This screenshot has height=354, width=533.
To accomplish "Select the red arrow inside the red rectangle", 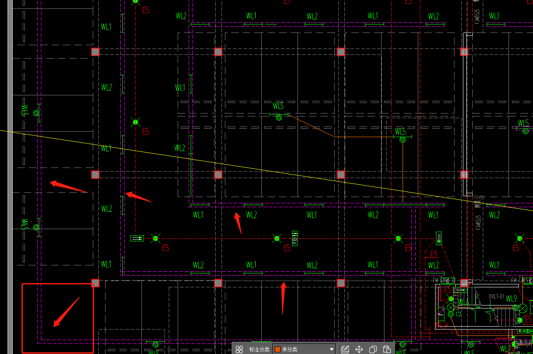I will coord(66,312).
